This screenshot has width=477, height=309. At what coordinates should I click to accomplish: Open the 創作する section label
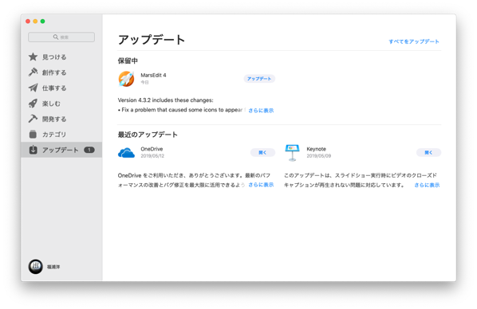pos(54,72)
